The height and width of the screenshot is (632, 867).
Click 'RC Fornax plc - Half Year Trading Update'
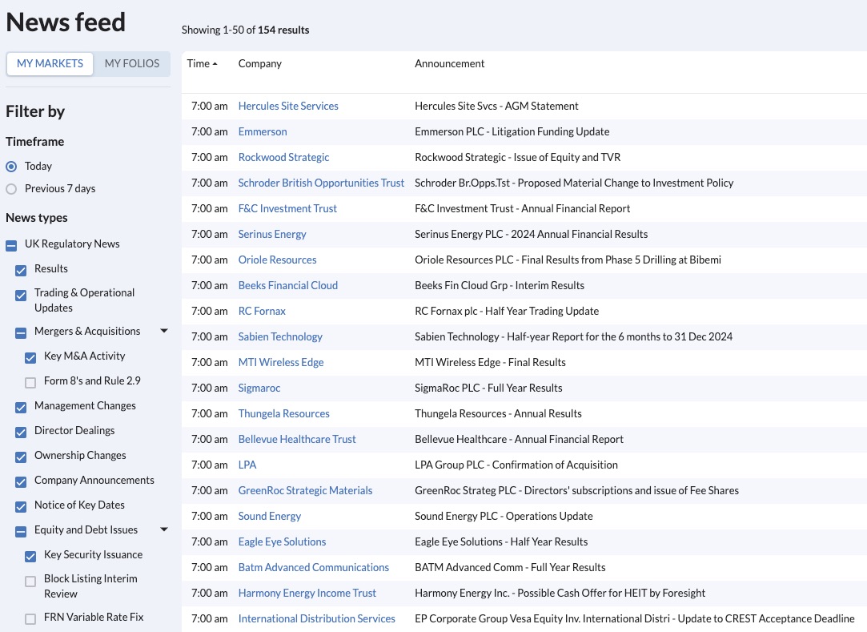point(507,311)
